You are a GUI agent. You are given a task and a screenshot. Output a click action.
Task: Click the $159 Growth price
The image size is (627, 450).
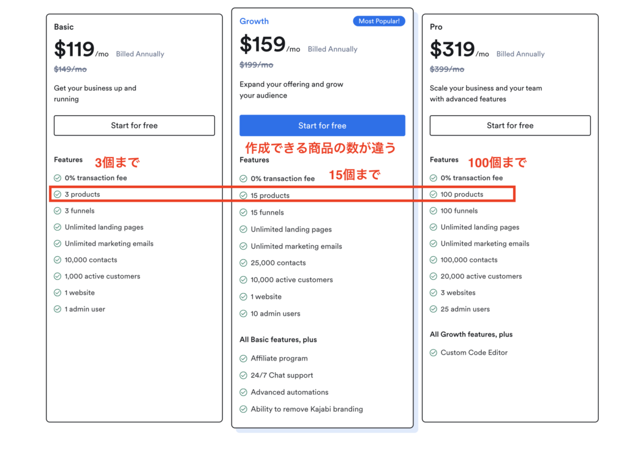click(262, 44)
